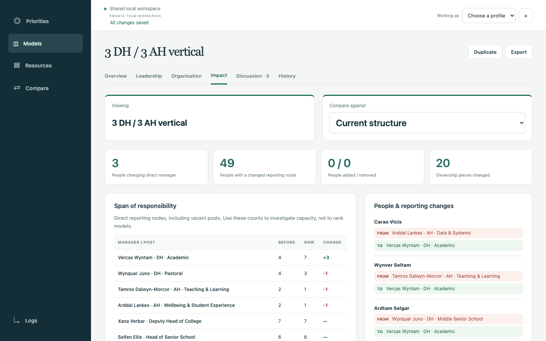Click the Duplicate button

485,52
